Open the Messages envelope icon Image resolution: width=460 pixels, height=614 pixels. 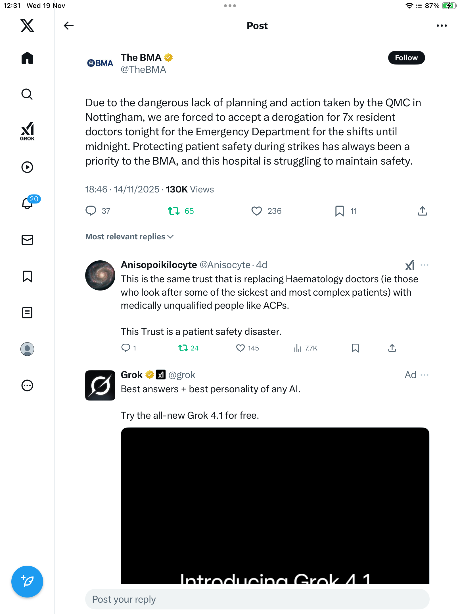point(27,240)
